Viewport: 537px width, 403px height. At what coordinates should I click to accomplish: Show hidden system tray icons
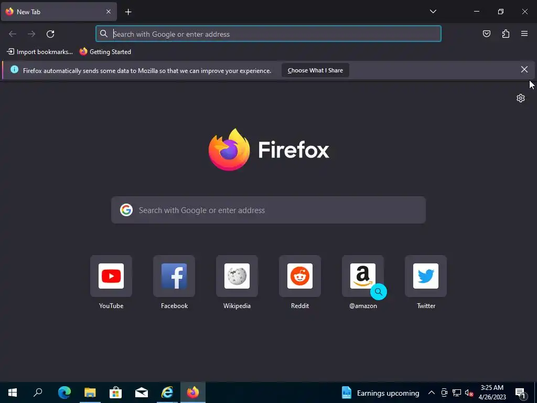(432, 393)
